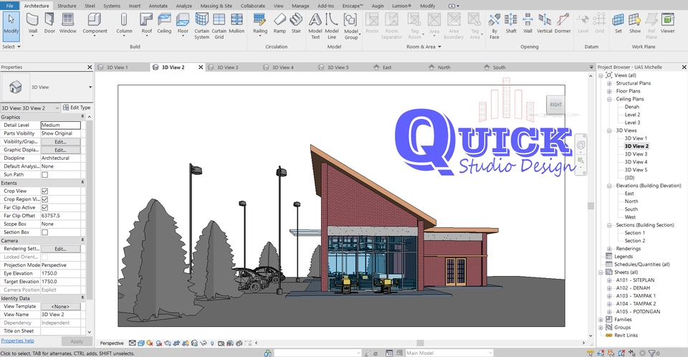Viewport: 688px width, 357px height.
Task: Select the Window tool
Action: pyautogui.click(x=67, y=23)
